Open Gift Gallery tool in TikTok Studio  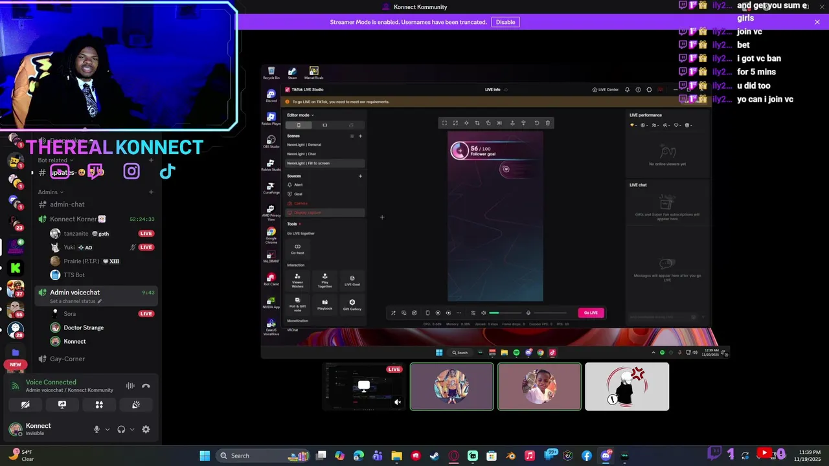click(x=352, y=304)
